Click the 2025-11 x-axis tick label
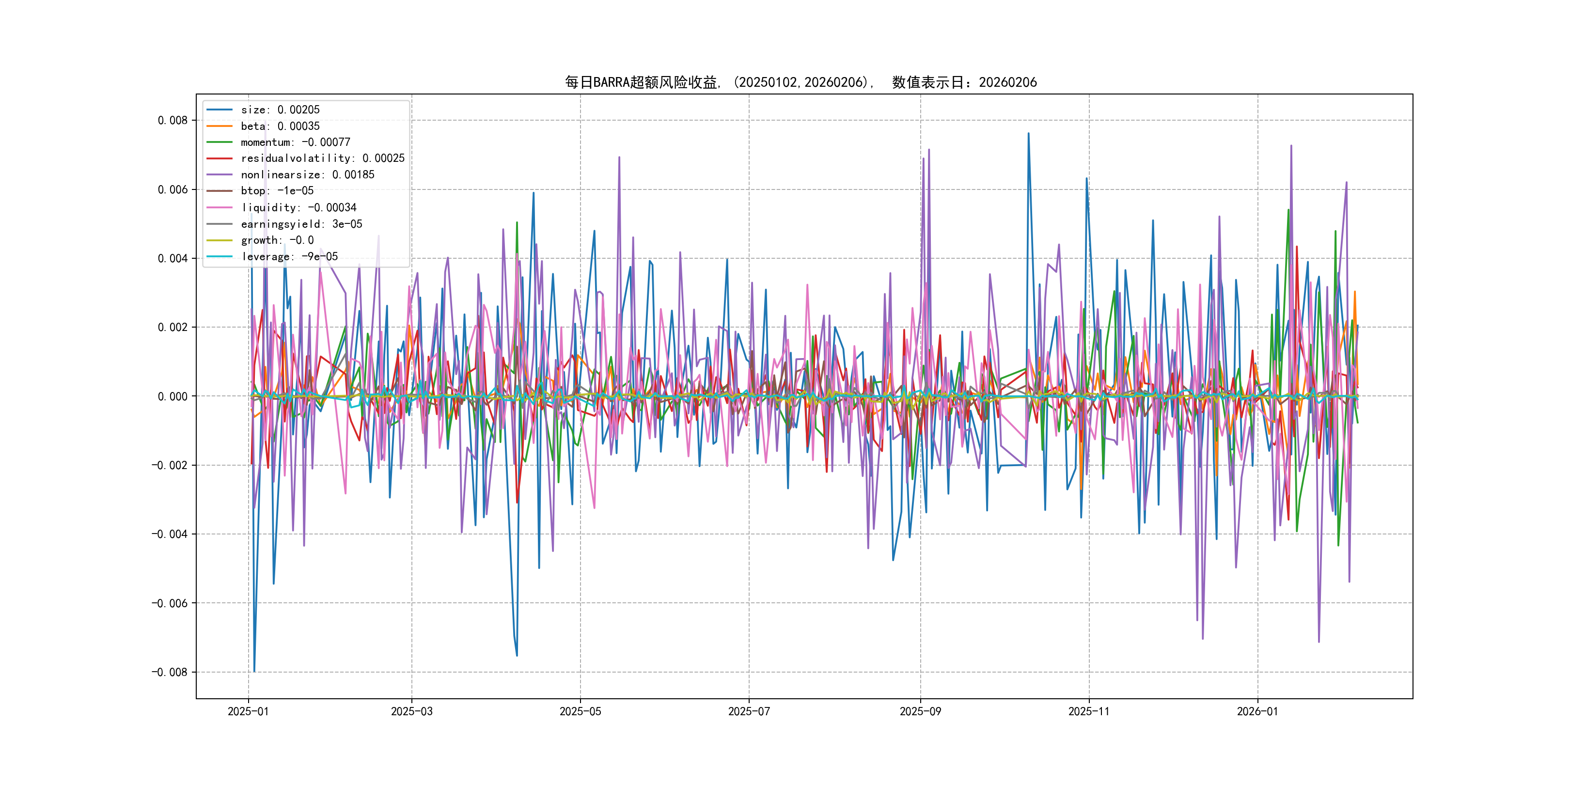This screenshot has height=785, width=1570. pyautogui.click(x=1088, y=711)
